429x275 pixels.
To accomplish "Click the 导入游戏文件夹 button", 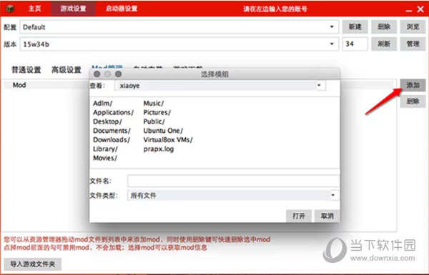I will coord(33,264).
